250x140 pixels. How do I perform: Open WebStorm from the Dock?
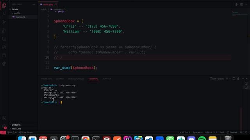(x=138, y=138)
